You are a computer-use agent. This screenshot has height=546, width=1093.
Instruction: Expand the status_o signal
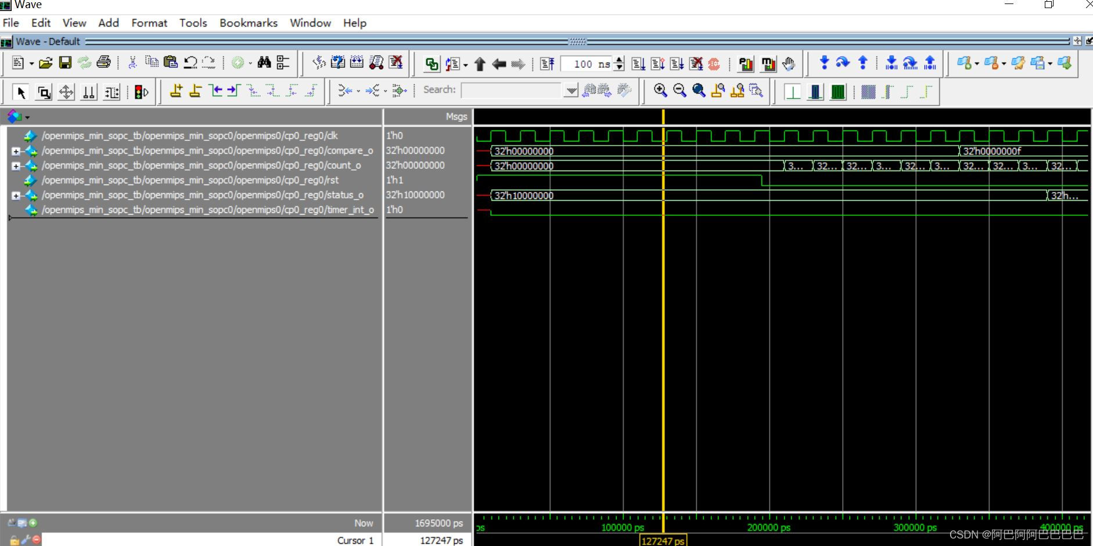16,196
